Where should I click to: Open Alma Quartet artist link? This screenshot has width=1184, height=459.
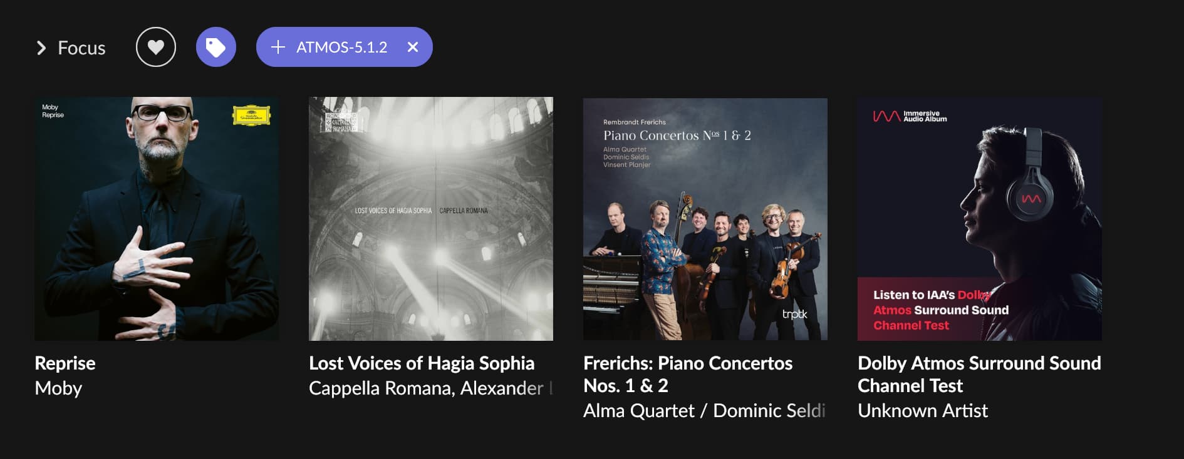tap(639, 411)
